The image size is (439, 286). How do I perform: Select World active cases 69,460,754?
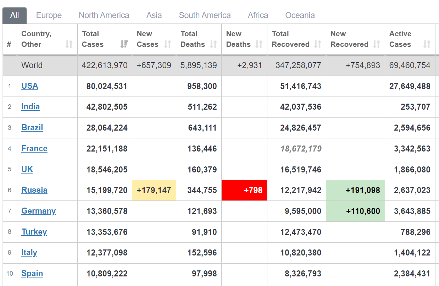tap(410, 65)
